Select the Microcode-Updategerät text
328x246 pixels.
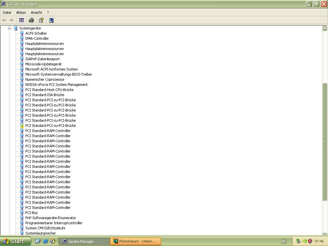pyautogui.click(x=44, y=64)
